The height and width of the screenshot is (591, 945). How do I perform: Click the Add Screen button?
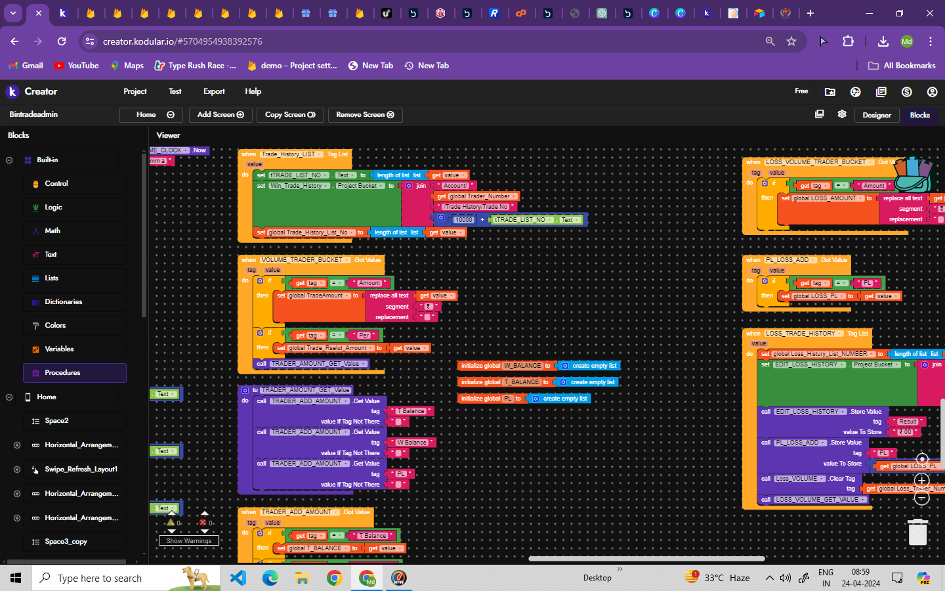tap(220, 115)
